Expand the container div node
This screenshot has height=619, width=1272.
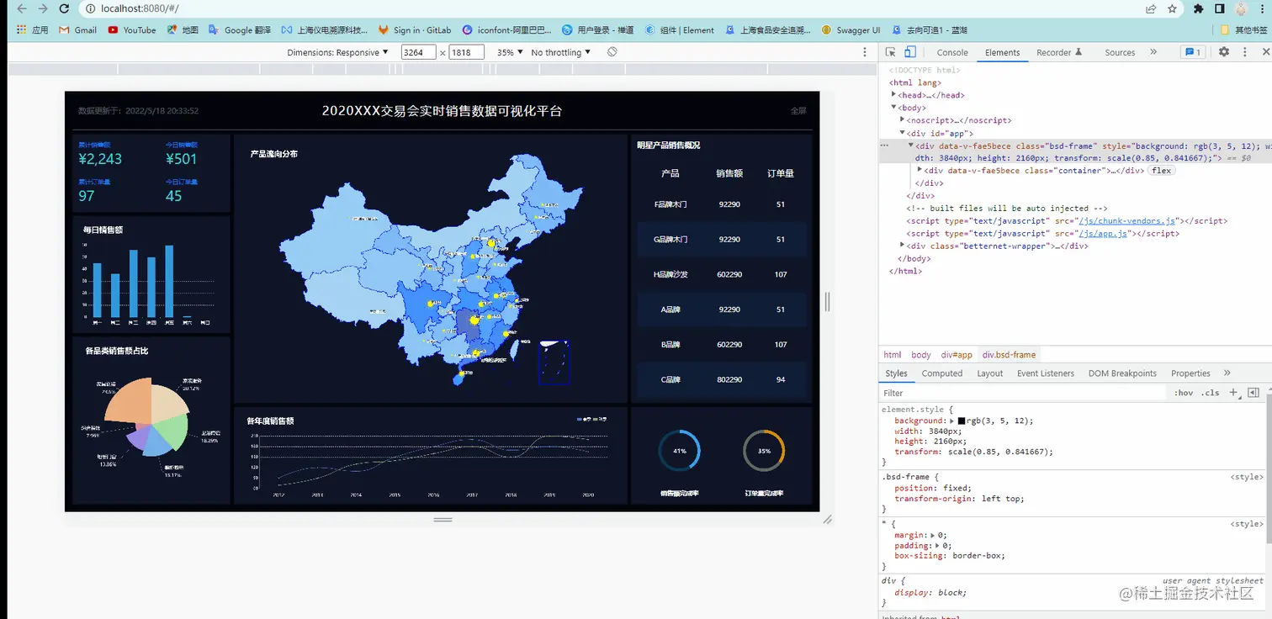tap(920, 171)
